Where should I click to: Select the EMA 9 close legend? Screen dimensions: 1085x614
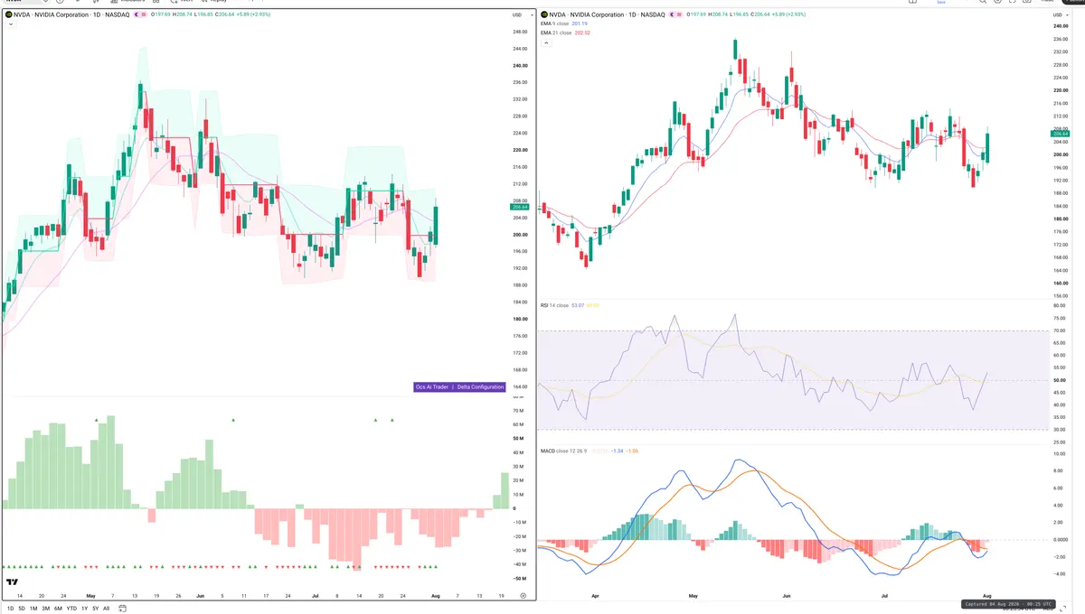[x=555, y=23]
